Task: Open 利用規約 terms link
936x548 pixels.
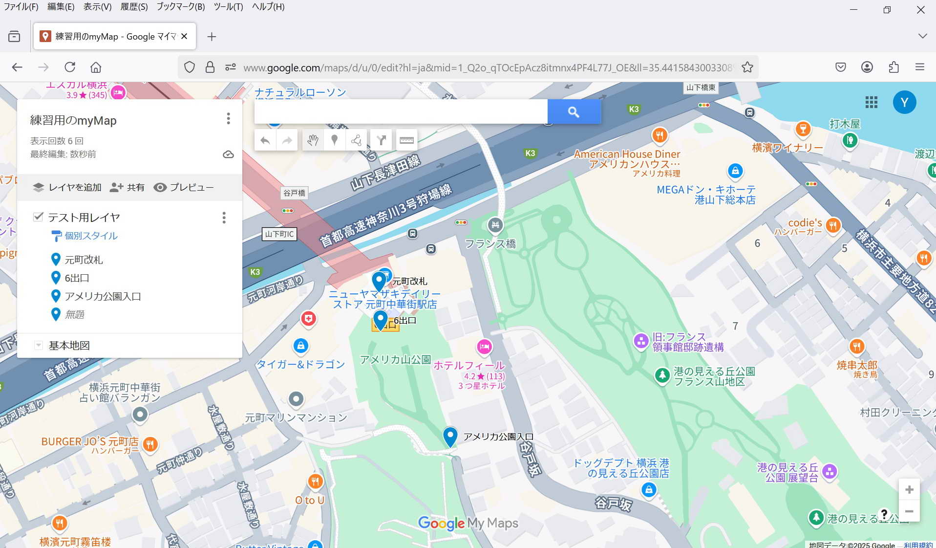Action: click(x=918, y=545)
